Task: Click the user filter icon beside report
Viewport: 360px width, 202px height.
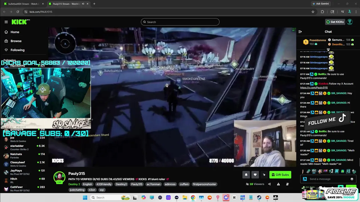Action: pos(287,184)
